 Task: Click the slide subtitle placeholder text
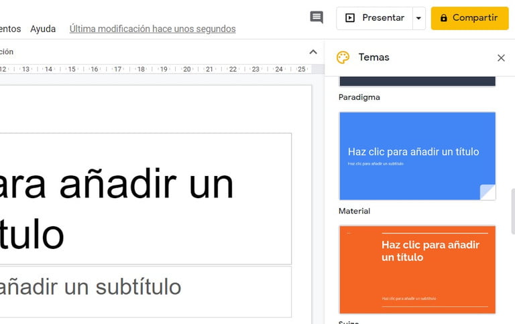[x=91, y=287]
